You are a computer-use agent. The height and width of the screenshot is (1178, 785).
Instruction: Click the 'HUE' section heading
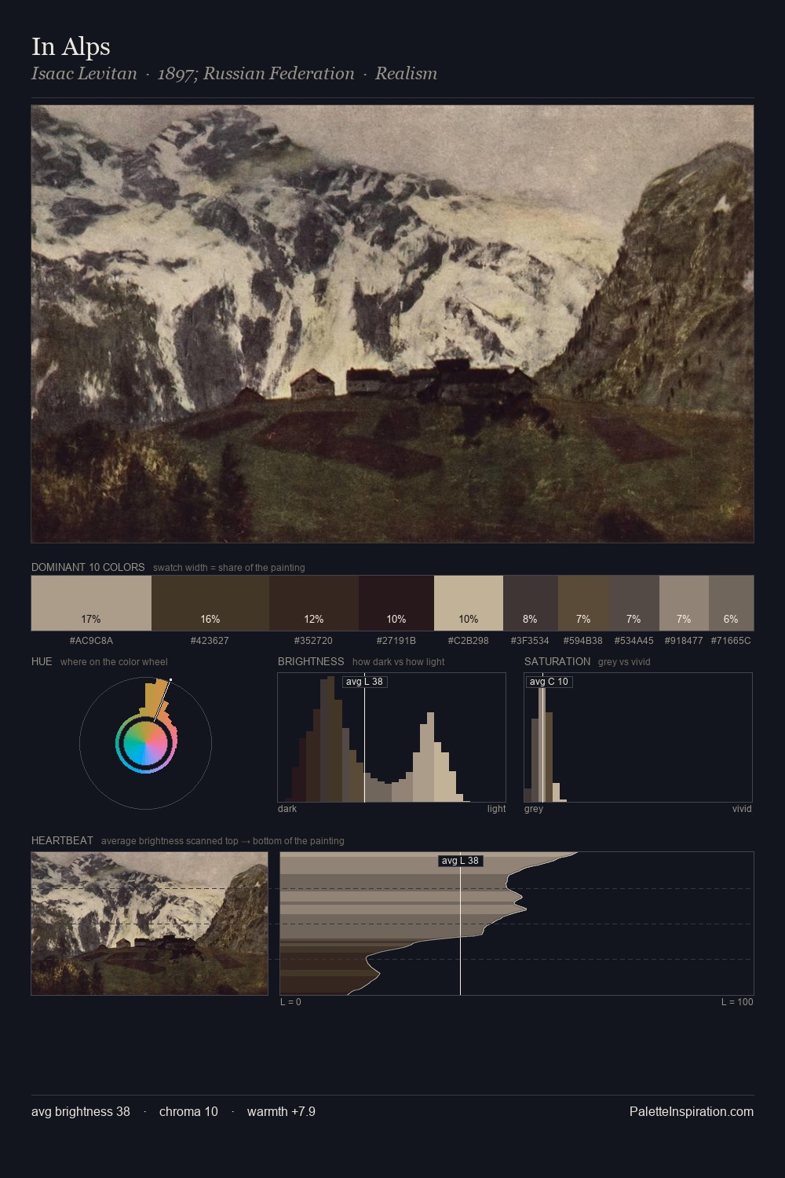point(42,661)
